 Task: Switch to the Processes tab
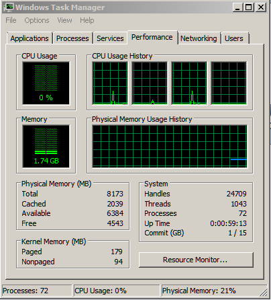72,38
